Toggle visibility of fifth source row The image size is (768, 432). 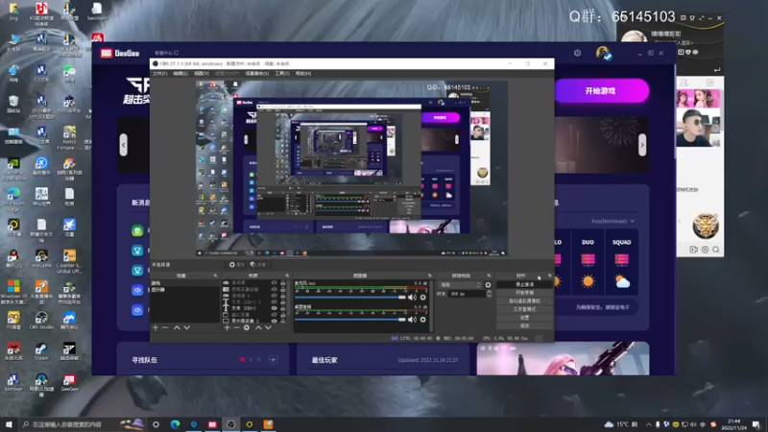[275, 308]
